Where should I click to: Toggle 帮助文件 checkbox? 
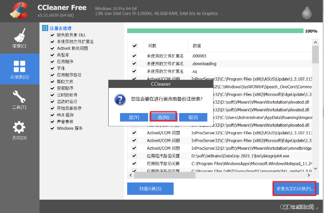pos(52,82)
